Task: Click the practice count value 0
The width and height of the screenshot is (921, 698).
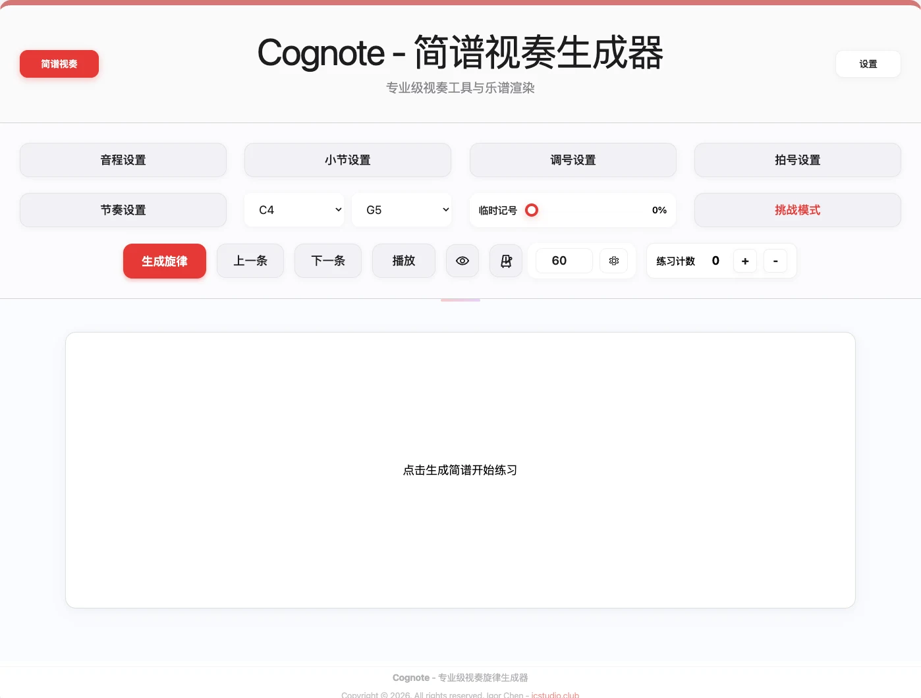Action: point(715,261)
